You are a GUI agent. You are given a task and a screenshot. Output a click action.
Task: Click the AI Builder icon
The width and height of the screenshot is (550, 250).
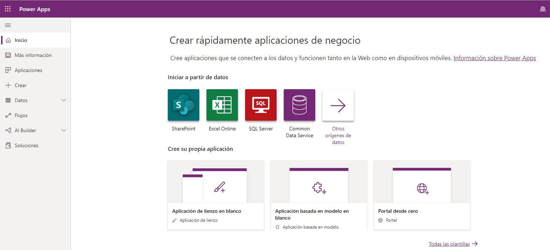[8, 130]
